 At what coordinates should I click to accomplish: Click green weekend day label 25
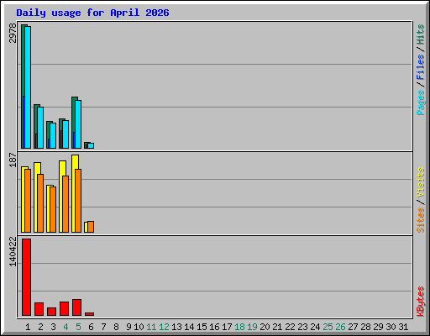pyautogui.click(x=328, y=327)
